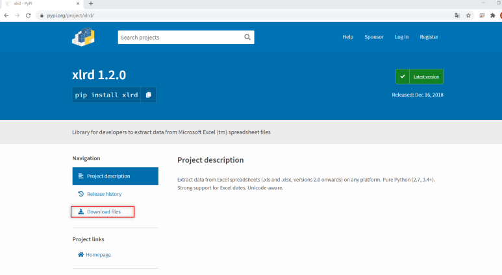Open the translate page icon
The image size is (502, 275).
pyautogui.click(x=457, y=16)
